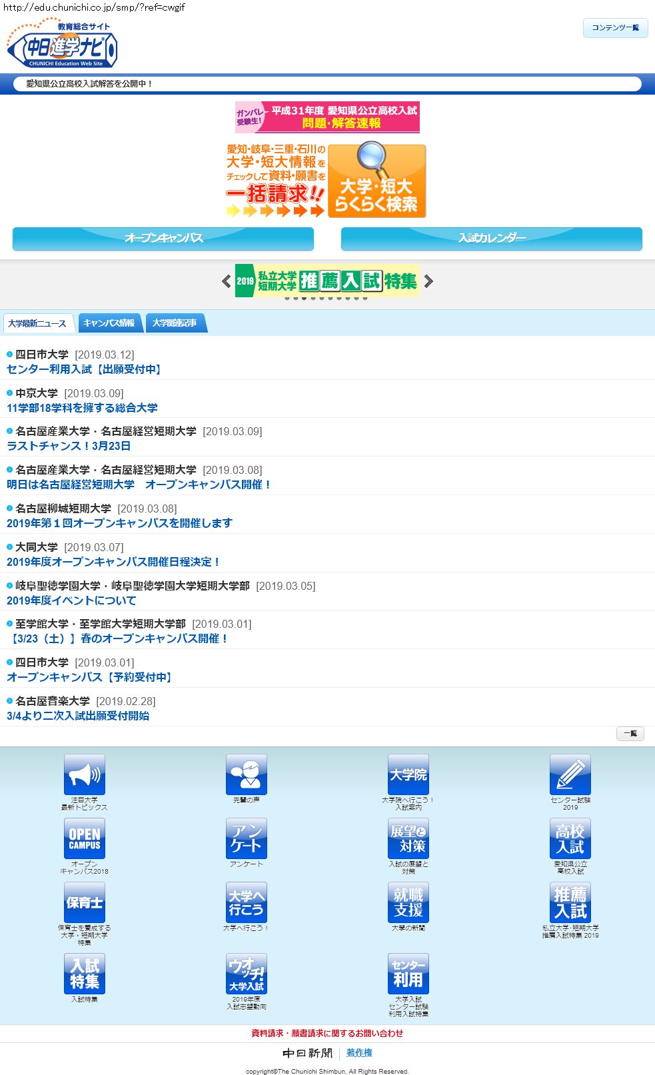Open the オープンキャンパス button
Image resolution: width=655 pixels, height=1075 pixels.
tap(163, 239)
